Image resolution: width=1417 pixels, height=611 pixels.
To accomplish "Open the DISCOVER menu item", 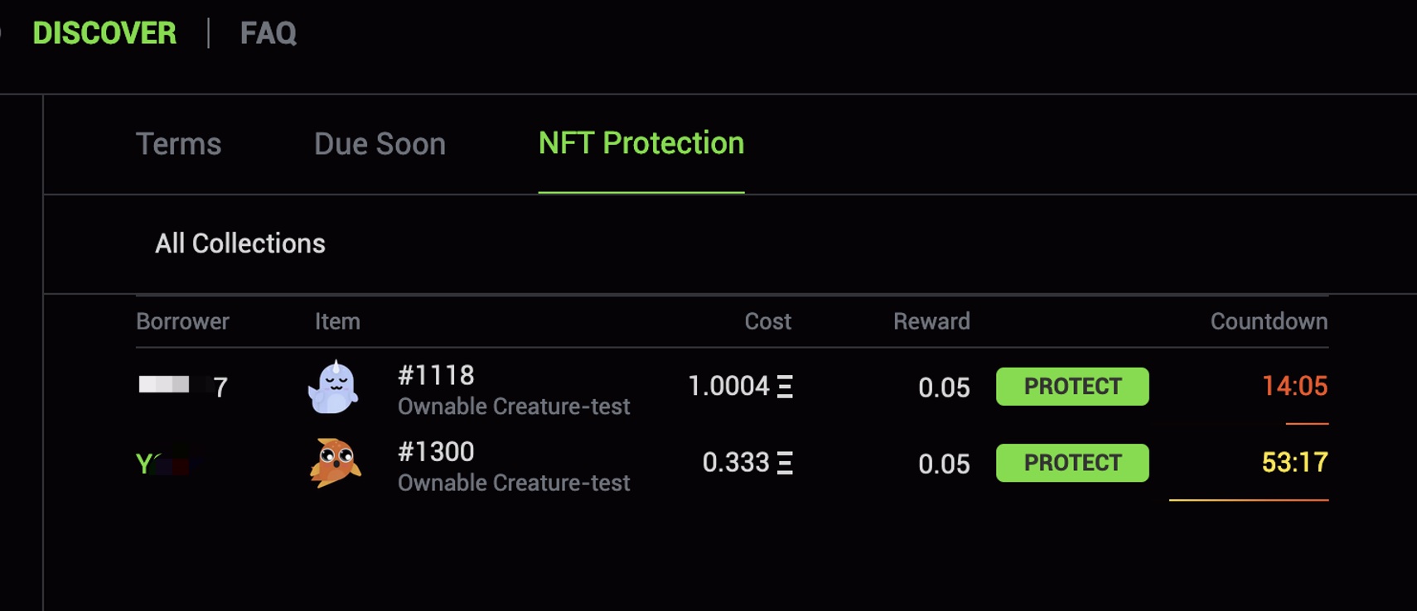I will [x=104, y=33].
